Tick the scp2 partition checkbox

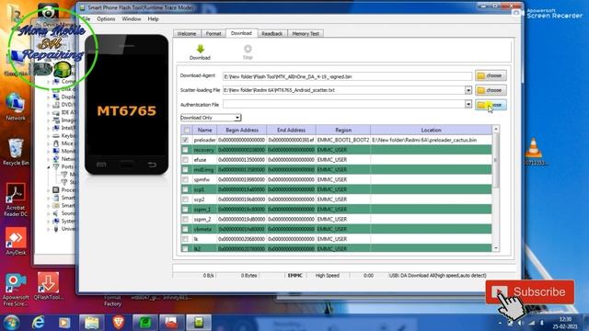coord(185,200)
